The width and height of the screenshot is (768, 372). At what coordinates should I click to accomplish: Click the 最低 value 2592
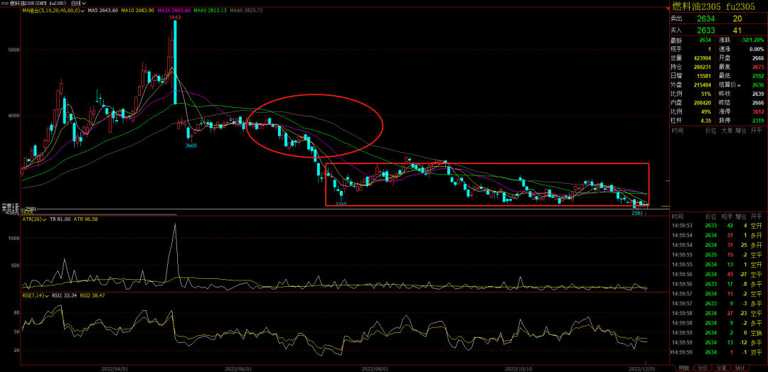pos(757,76)
